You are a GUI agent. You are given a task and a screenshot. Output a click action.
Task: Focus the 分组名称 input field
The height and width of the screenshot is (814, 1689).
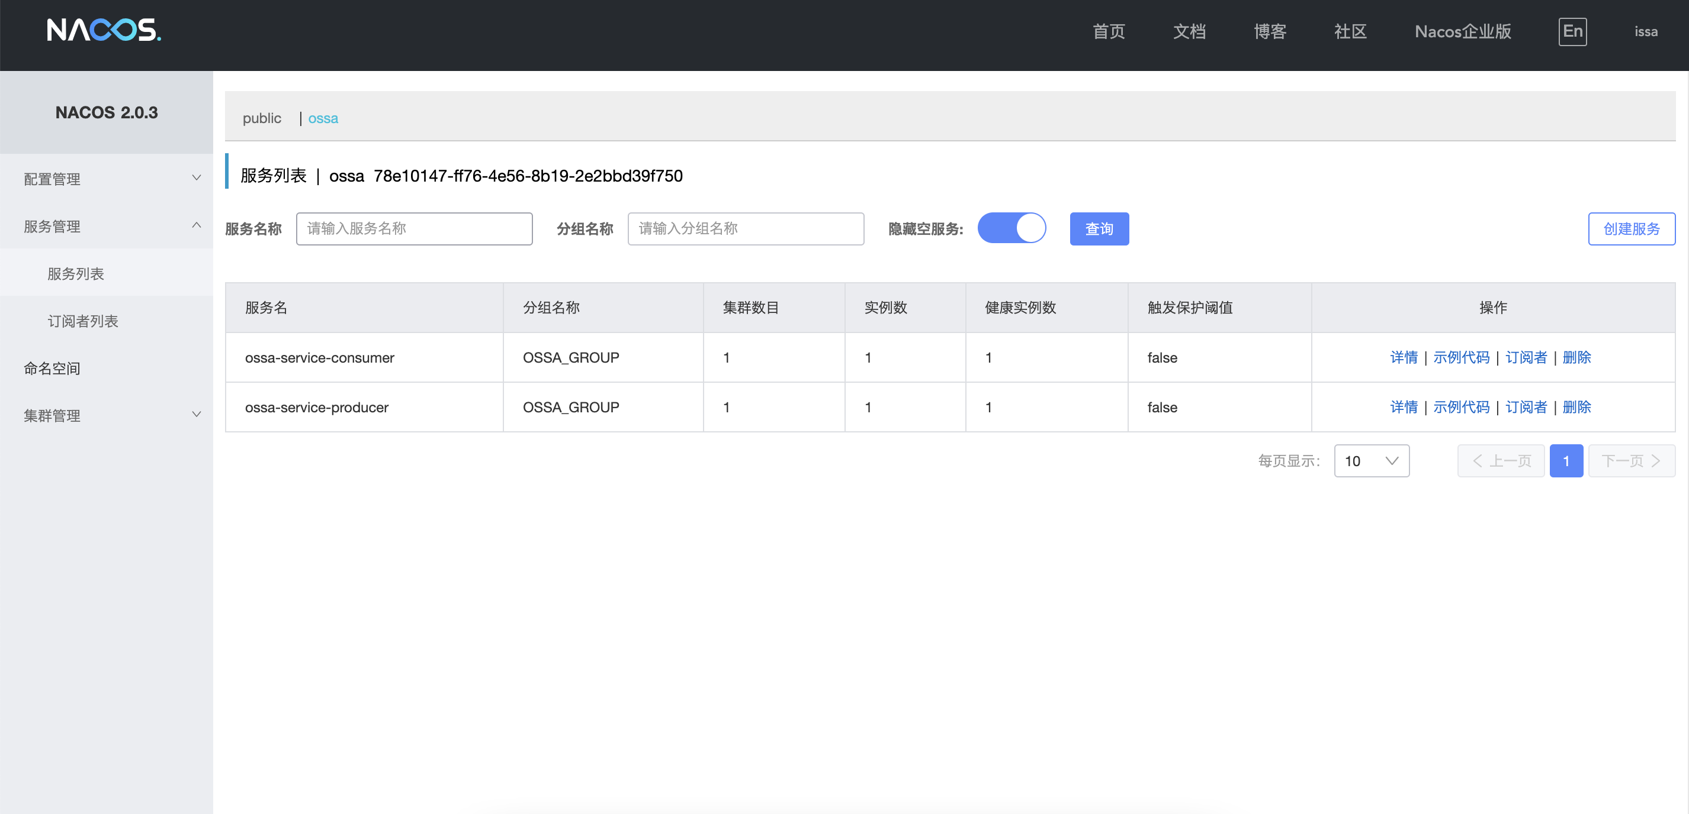[x=746, y=228]
